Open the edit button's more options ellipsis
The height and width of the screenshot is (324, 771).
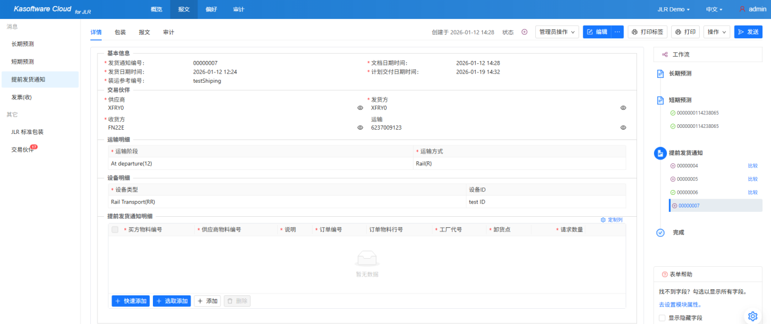(x=617, y=32)
